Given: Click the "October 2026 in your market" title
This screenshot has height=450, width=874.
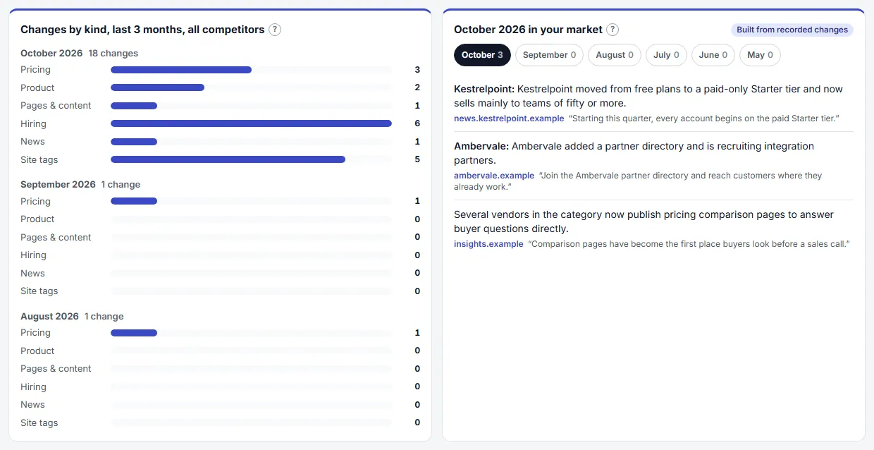Looking at the screenshot, I should click(528, 30).
